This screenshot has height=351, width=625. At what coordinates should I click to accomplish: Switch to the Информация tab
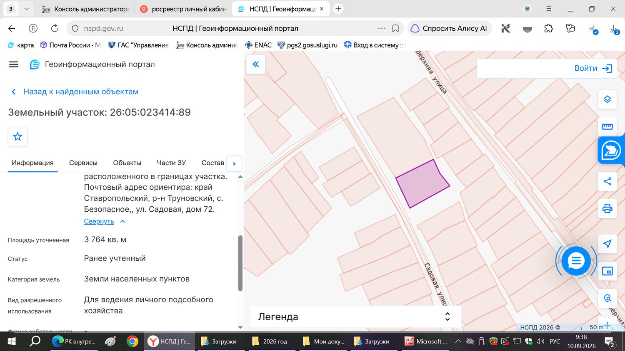point(32,163)
